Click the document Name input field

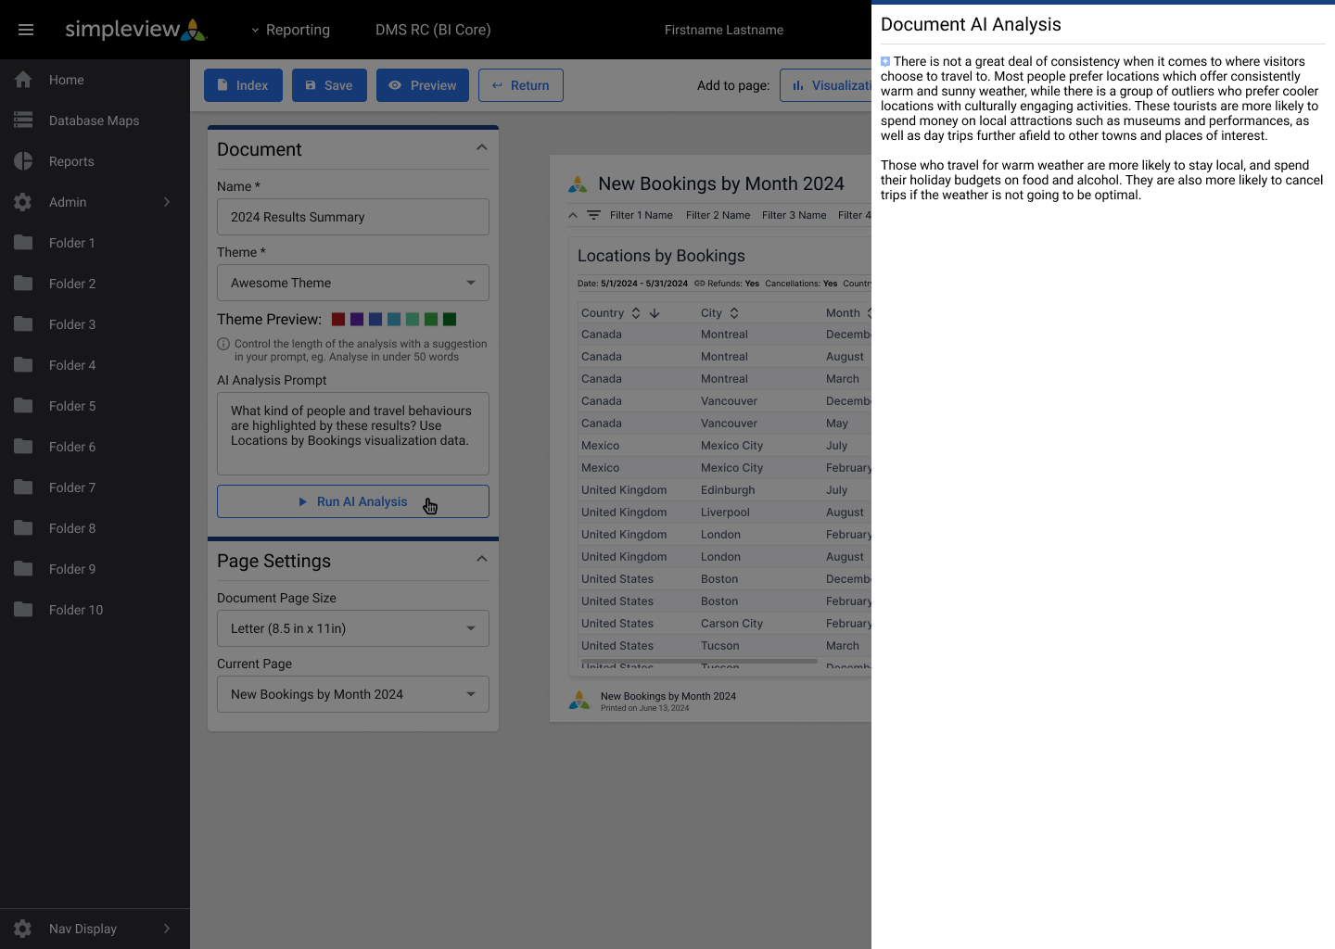pyautogui.click(x=352, y=217)
